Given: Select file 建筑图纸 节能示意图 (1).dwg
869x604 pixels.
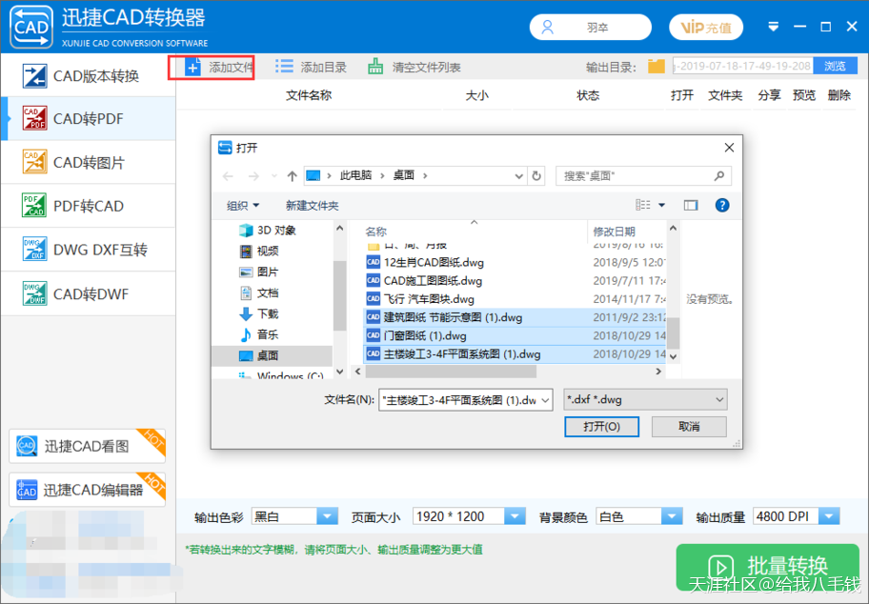Looking at the screenshot, I should point(515,317).
